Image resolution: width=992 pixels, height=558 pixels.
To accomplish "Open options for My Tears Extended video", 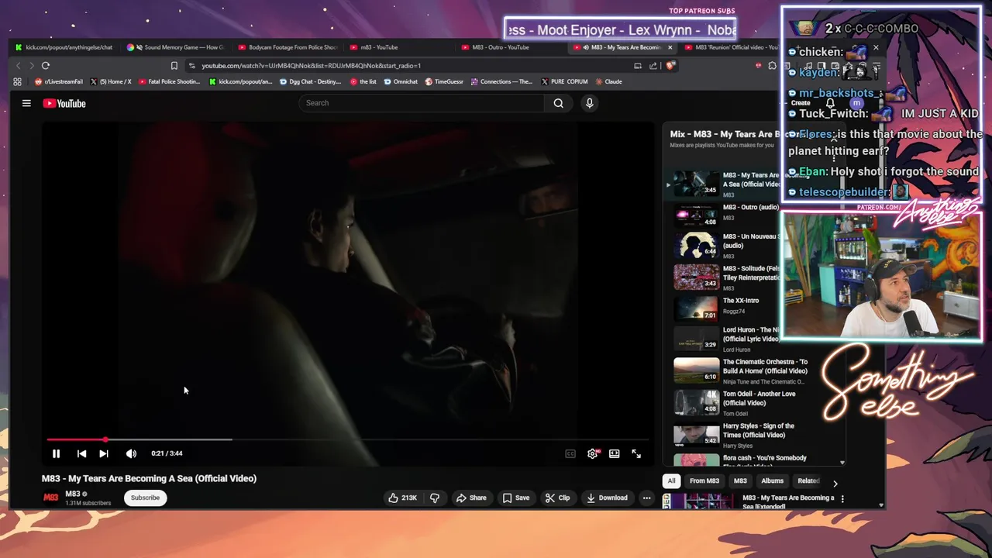I will coord(842,499).
